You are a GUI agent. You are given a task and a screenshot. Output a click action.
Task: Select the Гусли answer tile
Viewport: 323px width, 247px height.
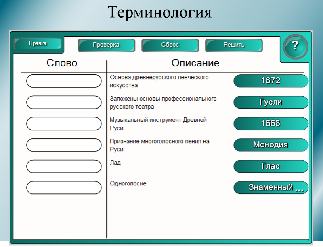[x=271, y=102]
